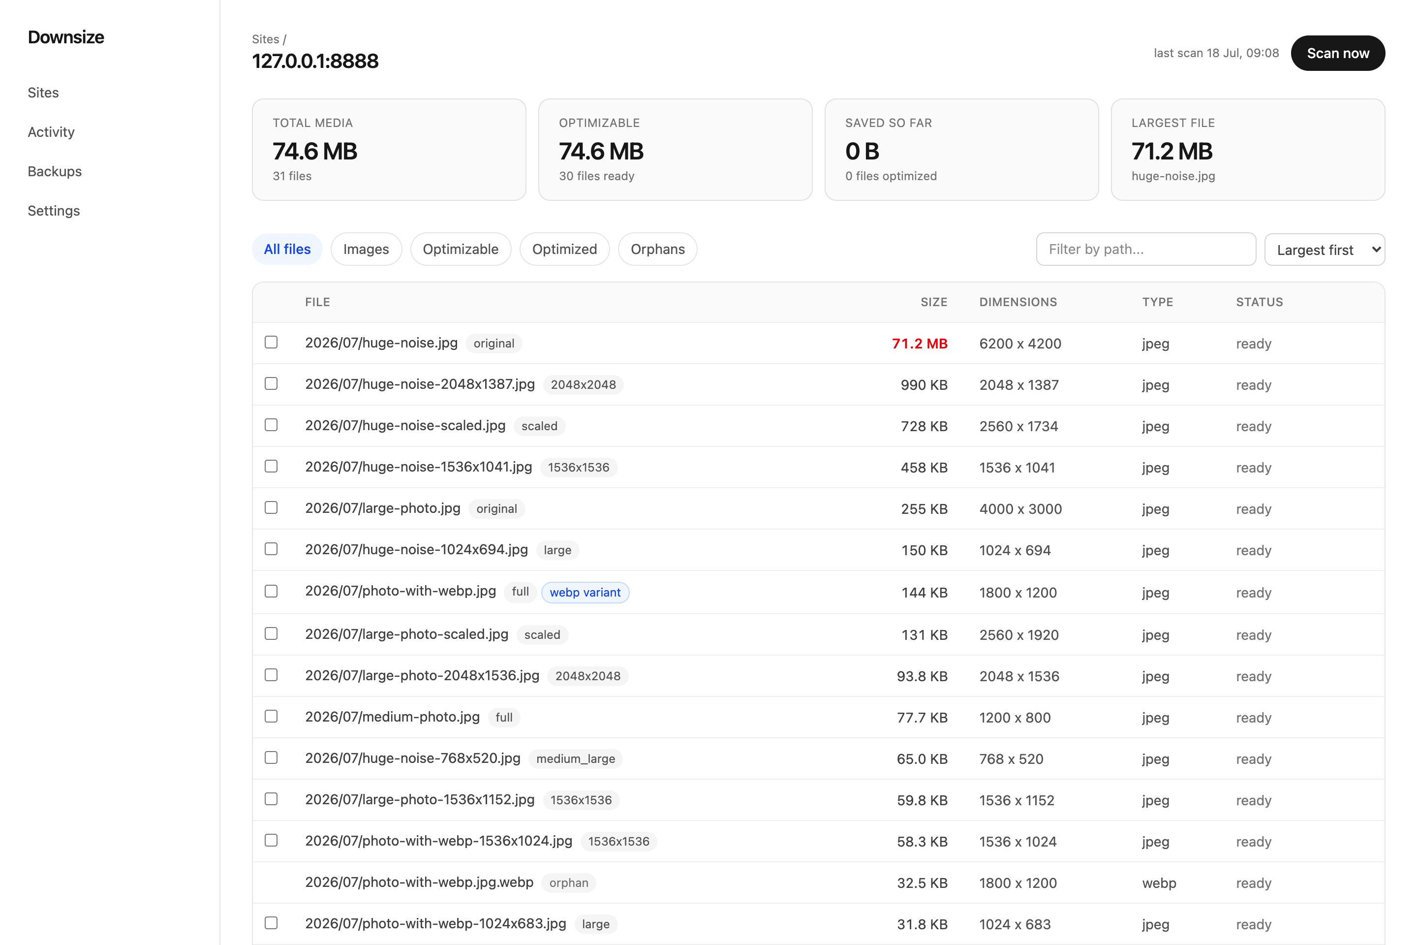The height and width of the screenshot is (945, 1417).
Task: Tick the checkbox for huge-noise.jpg
Action: 271,343
